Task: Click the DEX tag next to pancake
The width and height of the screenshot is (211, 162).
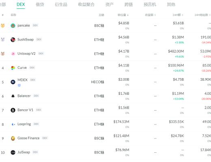Action: pyautogui.click(x=35, y=26)
